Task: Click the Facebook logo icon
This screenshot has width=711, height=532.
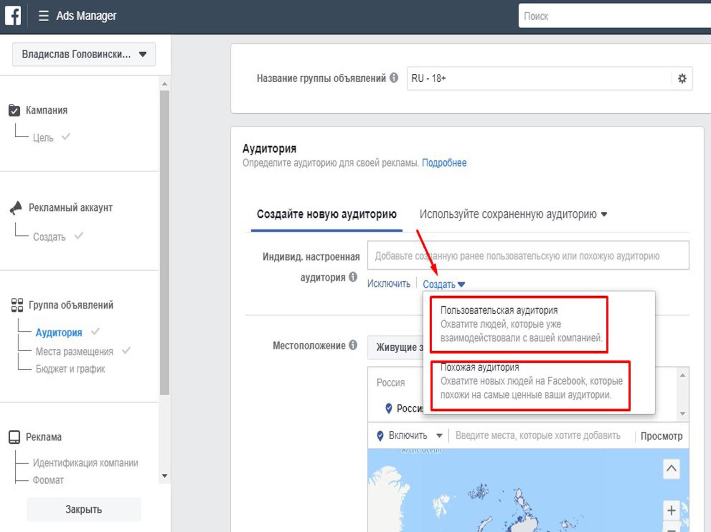Action: coord(13,16)
